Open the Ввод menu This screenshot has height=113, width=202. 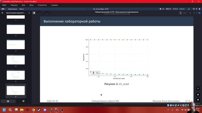tap(31, 5)
